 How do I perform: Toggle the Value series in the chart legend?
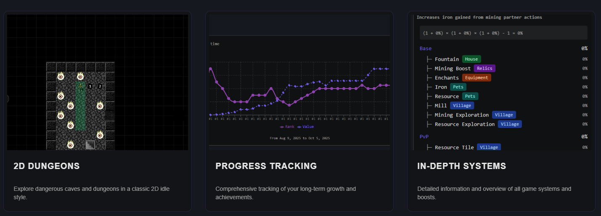pos(306,127)
